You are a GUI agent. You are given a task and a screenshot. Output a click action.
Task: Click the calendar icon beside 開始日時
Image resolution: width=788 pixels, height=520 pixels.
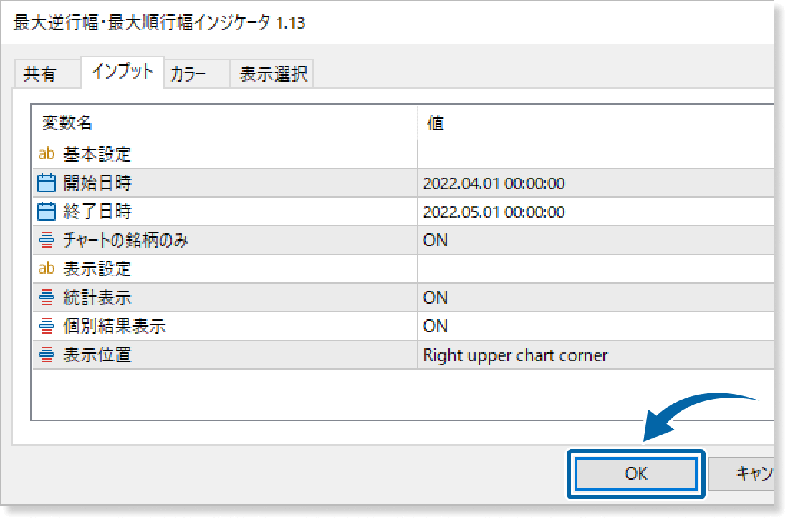(47, 183)
